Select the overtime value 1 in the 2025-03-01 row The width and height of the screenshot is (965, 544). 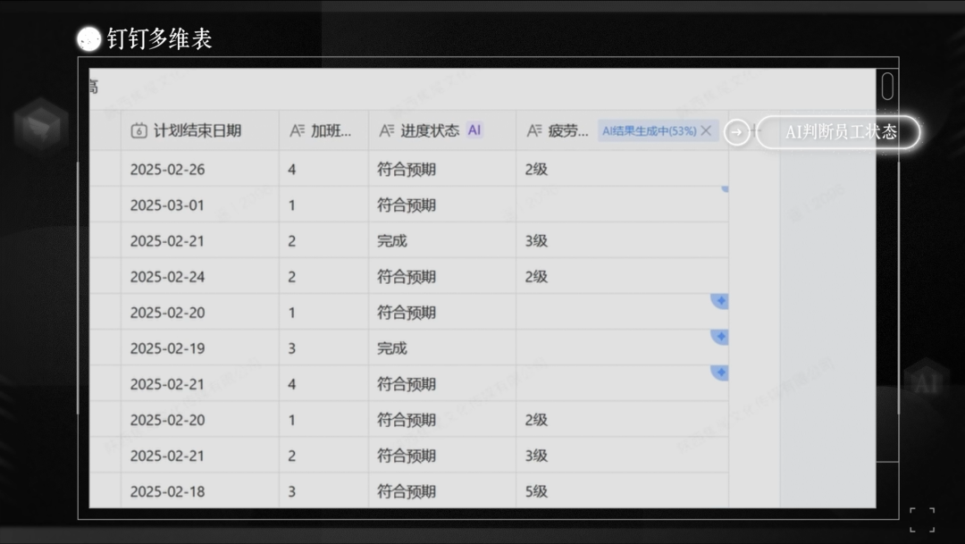(x=323, y=205)
